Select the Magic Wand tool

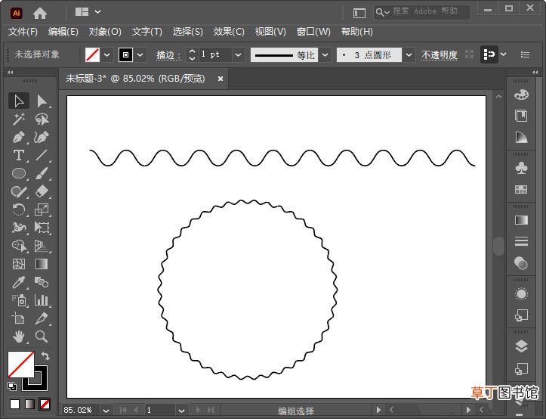point(19,119)
